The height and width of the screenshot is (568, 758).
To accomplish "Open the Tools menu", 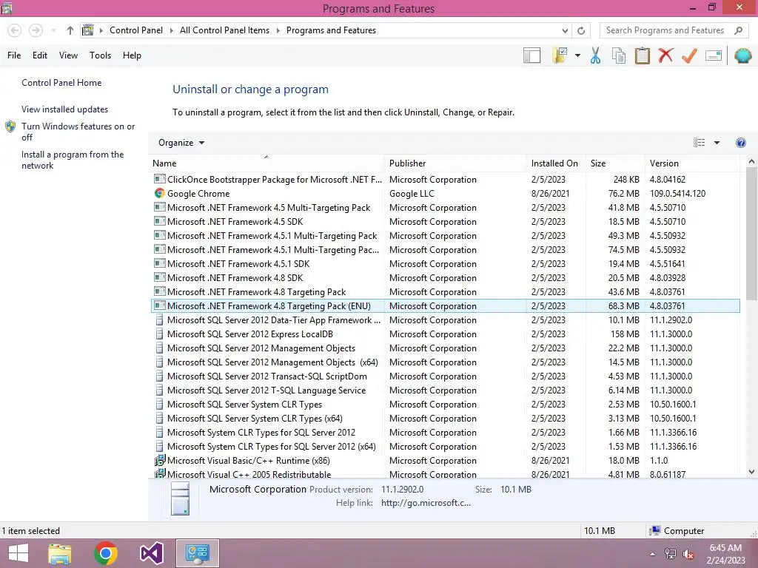I will (100, 55).
